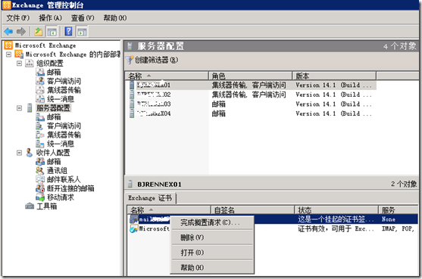Click the 服务 column header
Image resolution: width=422 pixels, height=279 pixels.
pos(399,210)
